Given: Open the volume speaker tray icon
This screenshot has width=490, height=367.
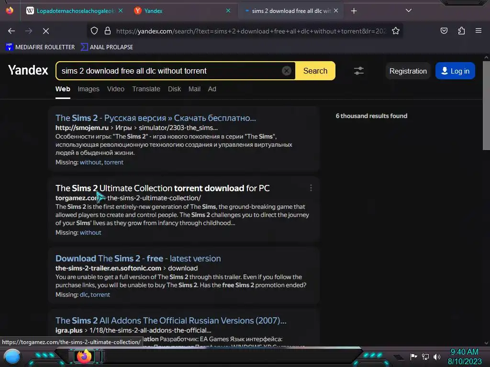Looking at the screenshot, I should pos(437,356).
